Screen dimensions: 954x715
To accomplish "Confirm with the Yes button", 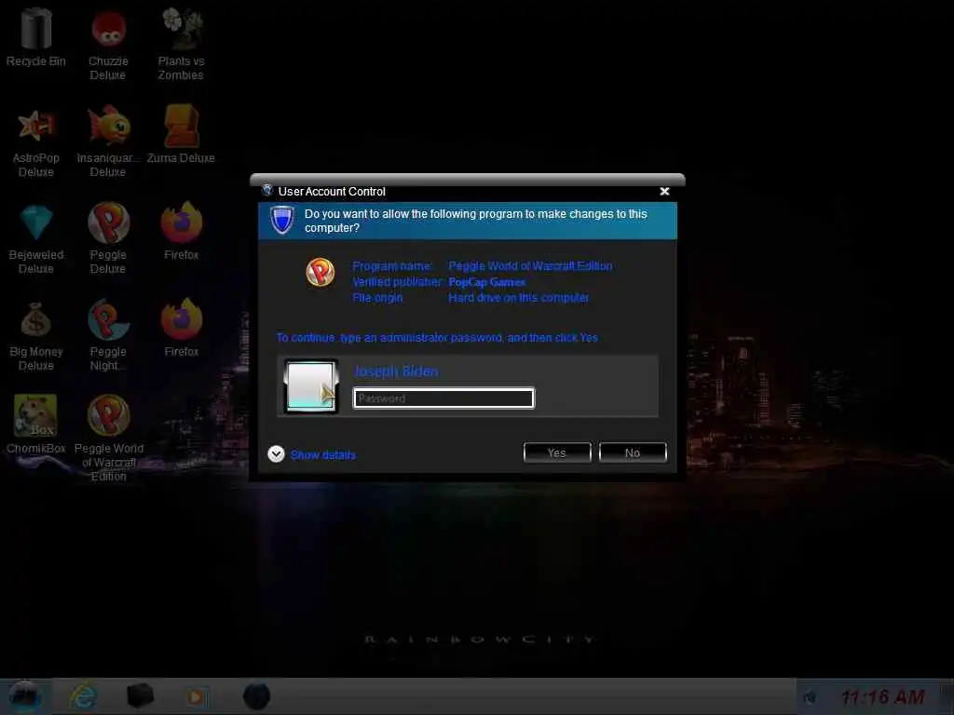I will [x=557, y=452].
